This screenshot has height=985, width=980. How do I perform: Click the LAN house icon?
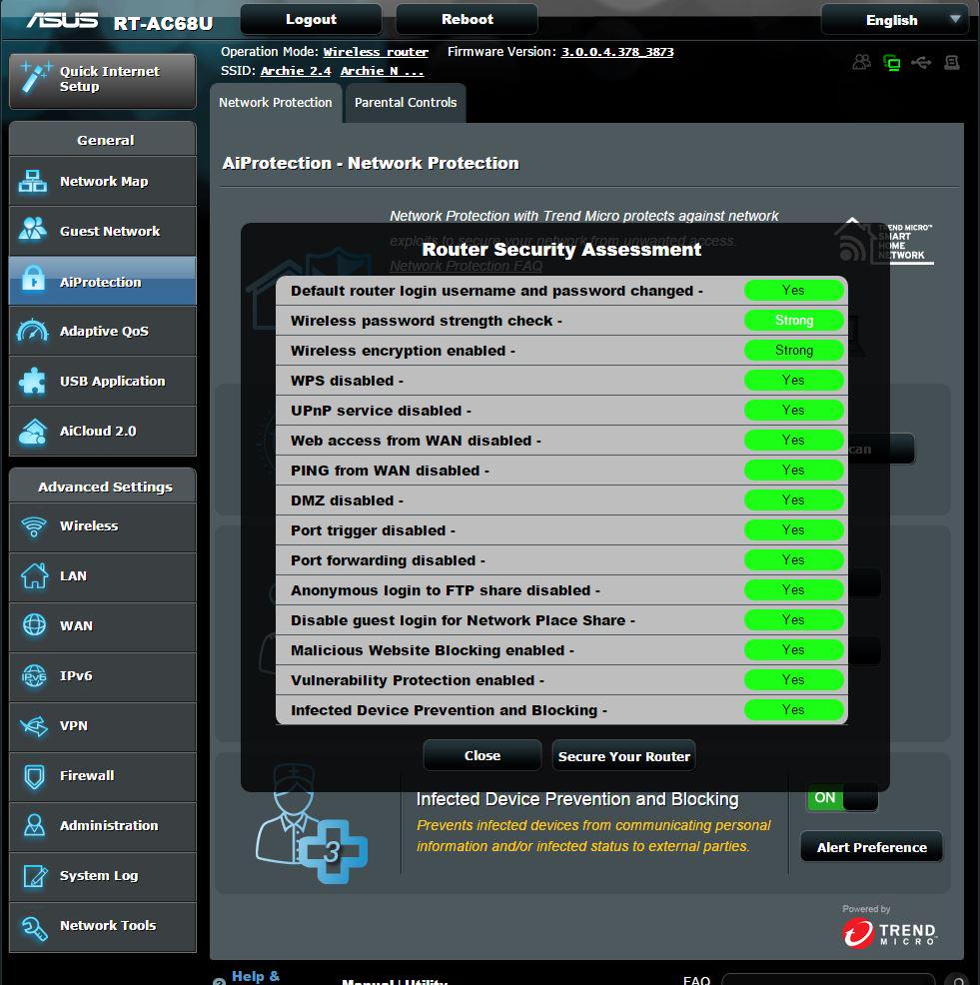point(34,575)
